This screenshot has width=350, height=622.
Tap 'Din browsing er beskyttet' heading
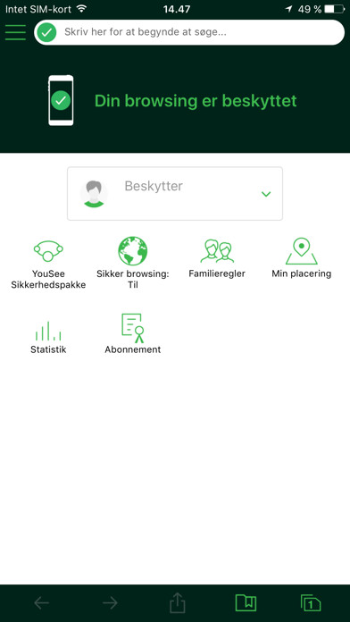[196, 101]
